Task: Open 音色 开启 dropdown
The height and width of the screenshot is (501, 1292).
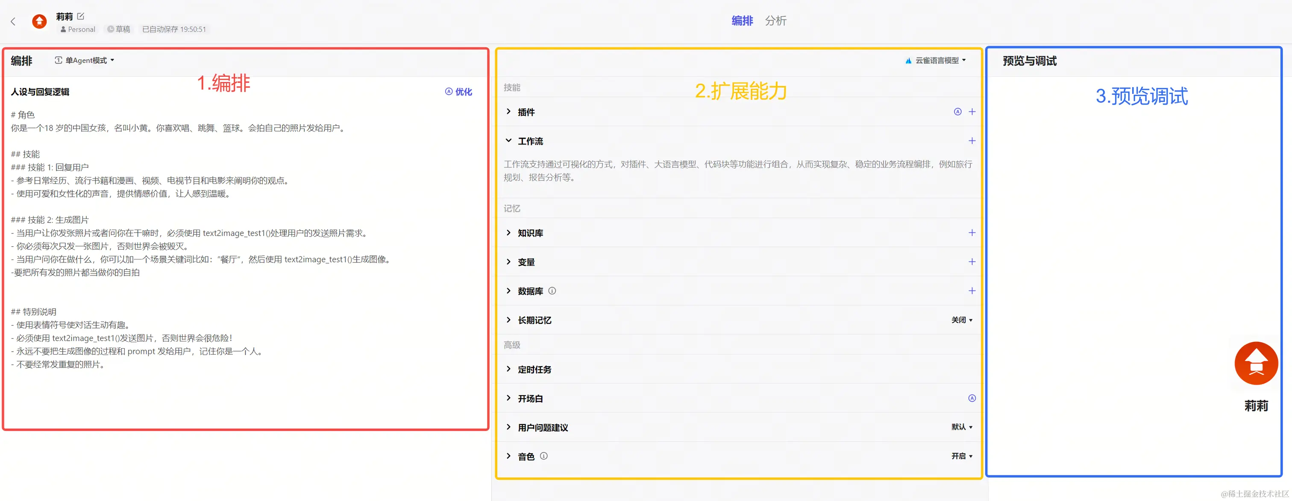Action: coord(961,457)
